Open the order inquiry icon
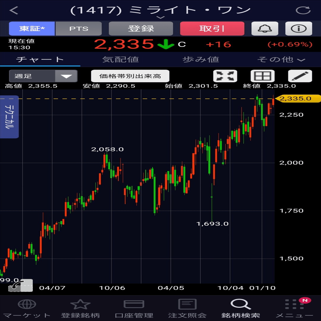This screenshot has height=321, width=321. tap(187, 304)
